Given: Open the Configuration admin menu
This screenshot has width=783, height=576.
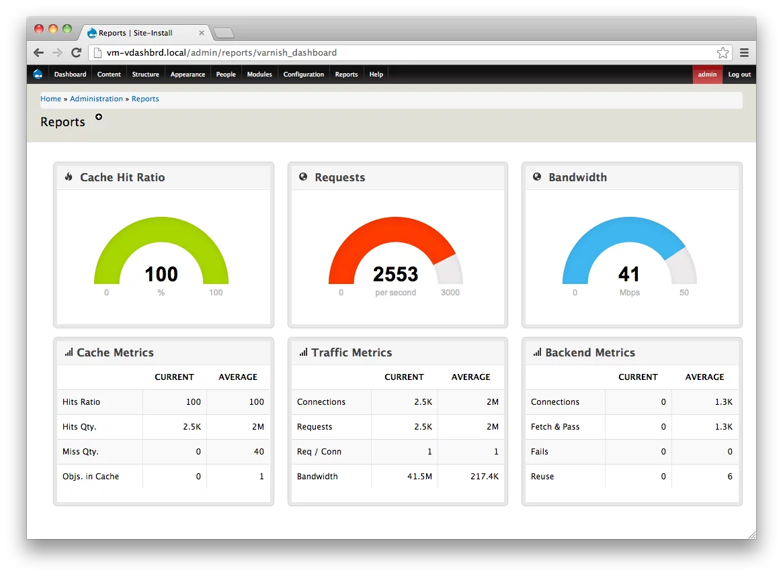Looking at the screenshot, I should [x=303, y=75].
